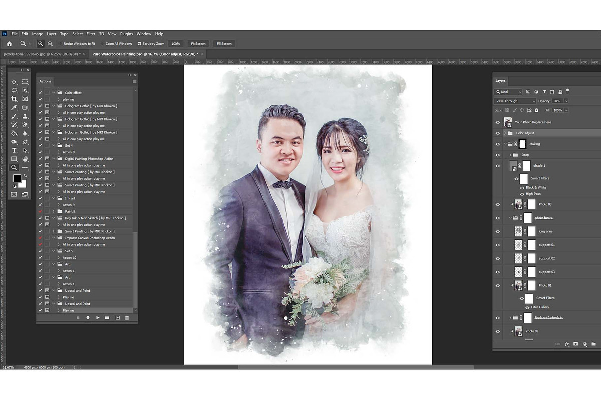The height and width of the screenshot is (400, 601).
Task: Click the Fit Screen button
Action: tap(198, 44)
